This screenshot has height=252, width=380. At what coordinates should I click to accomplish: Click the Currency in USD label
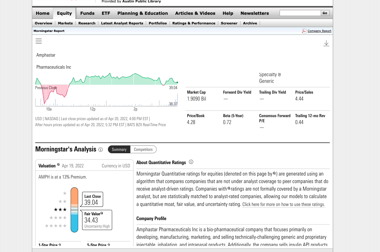[116, 166]
